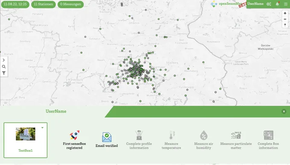Click the 'Measure particulate matter' caption
Viewport: 290px width, 165px height.
236,146
